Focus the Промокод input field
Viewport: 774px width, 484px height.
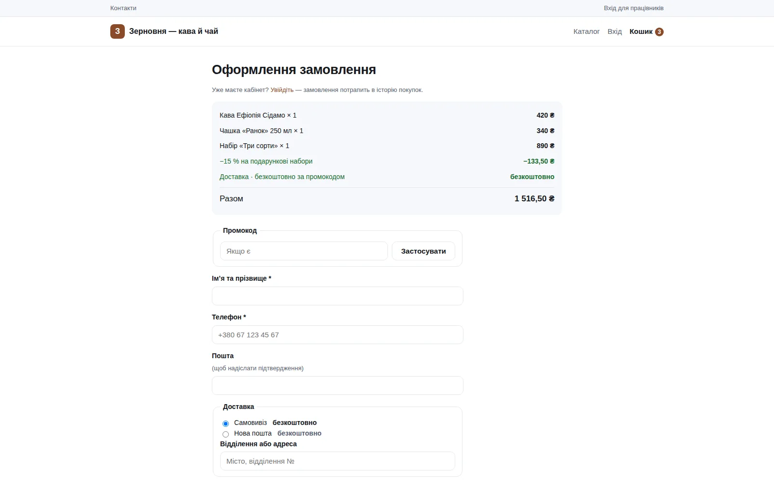point(304,251)
